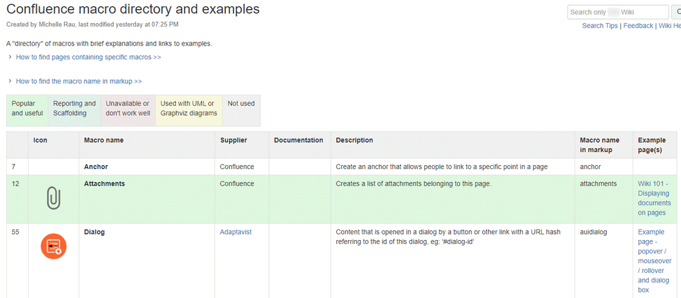Screen dimensions: 681x298
Task: Open the Search Tips link
Action: [x=600, y=26]
